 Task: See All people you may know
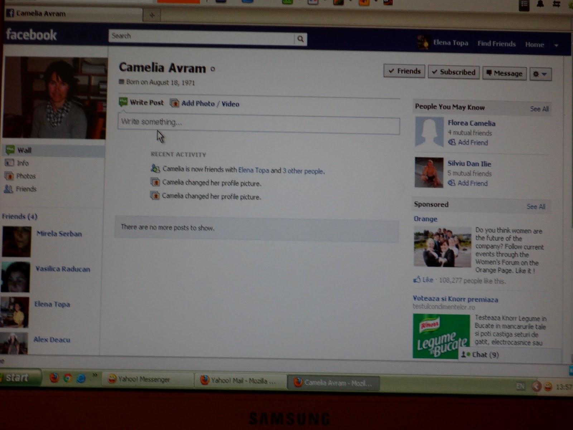point(539,109)
